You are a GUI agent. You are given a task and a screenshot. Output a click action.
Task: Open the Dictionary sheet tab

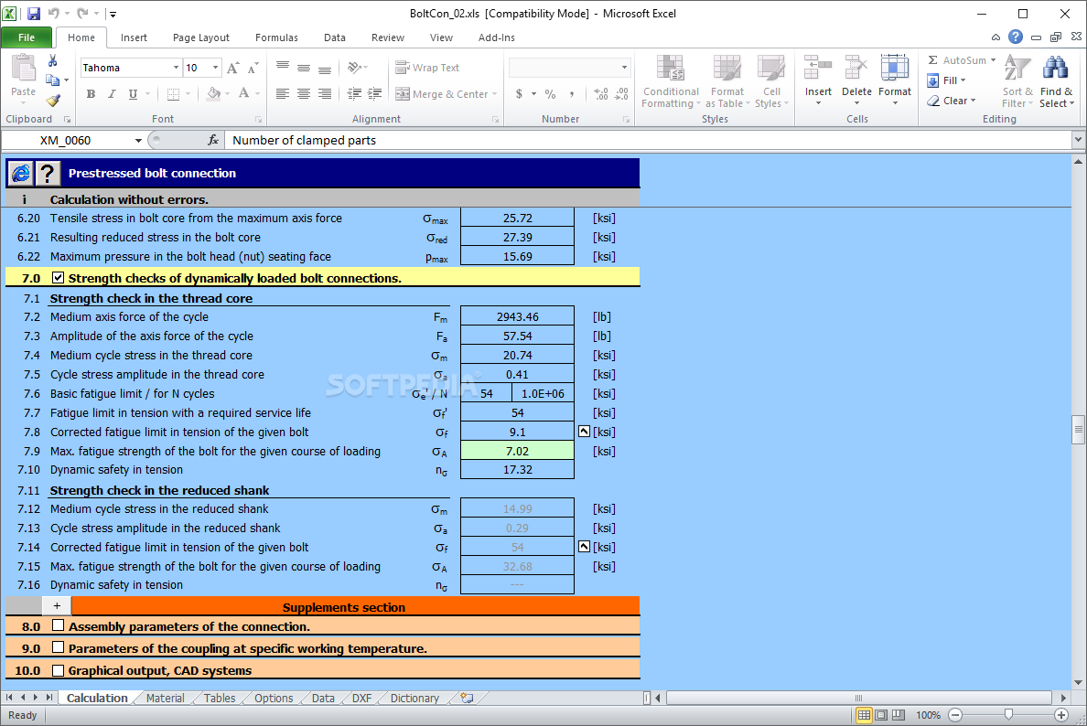point(414,699)
